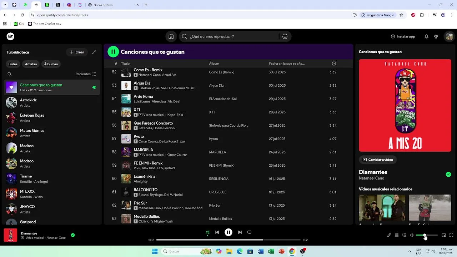Search within library magnifier
The height and width of the screenshot is (257, 457).
(x=10, y=74)
